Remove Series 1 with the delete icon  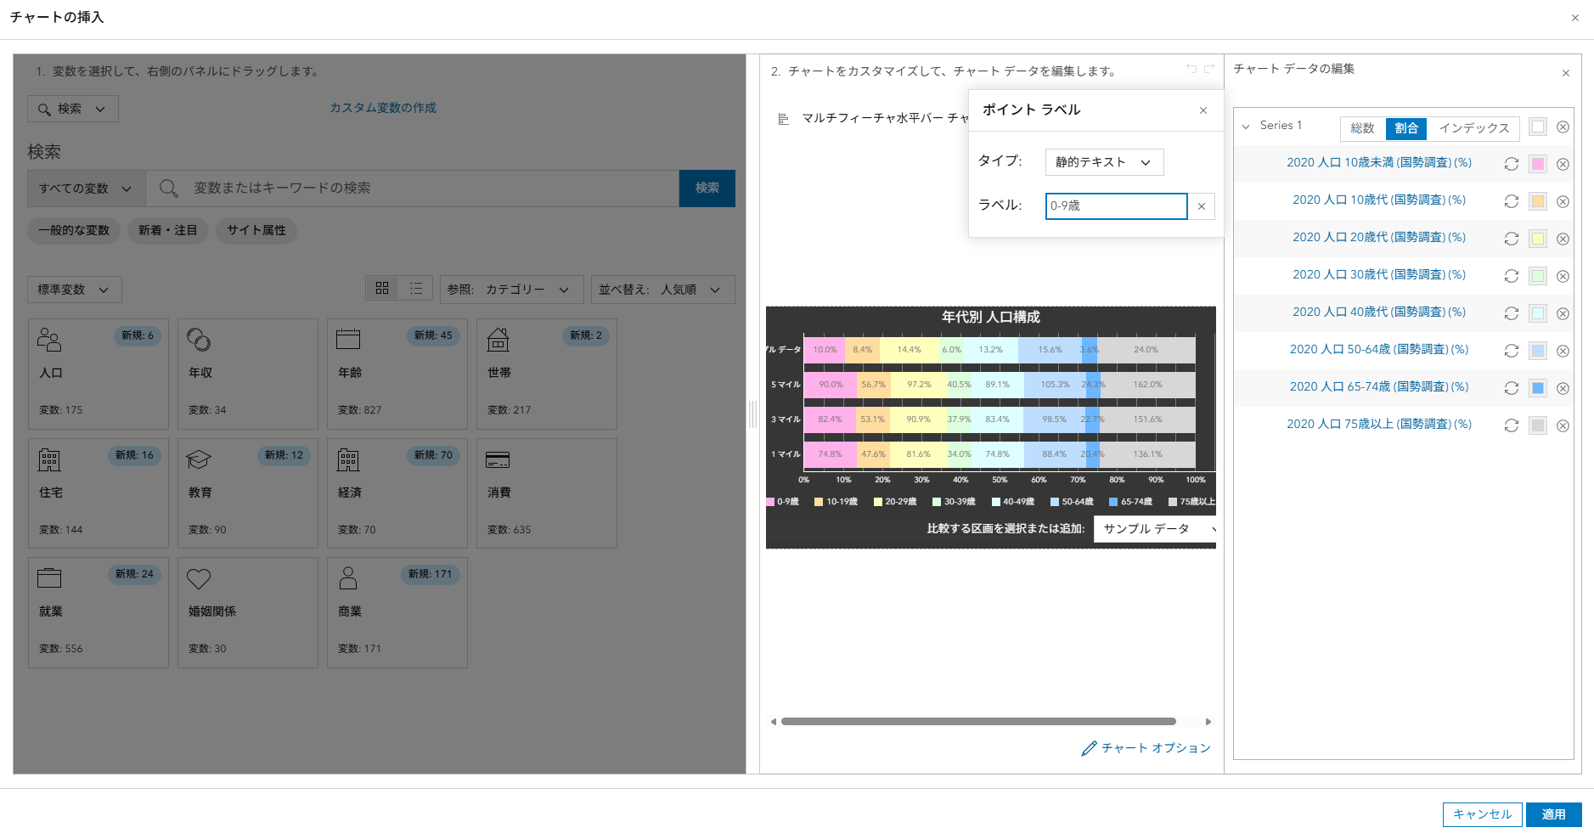tap(1563, 127)
